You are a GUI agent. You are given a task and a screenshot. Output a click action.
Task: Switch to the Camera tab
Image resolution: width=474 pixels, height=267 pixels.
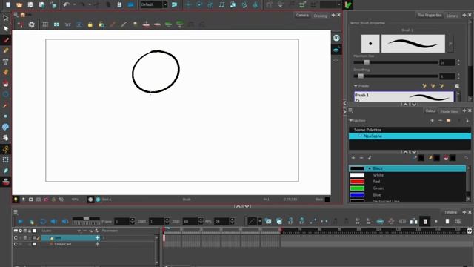[302, 15]
